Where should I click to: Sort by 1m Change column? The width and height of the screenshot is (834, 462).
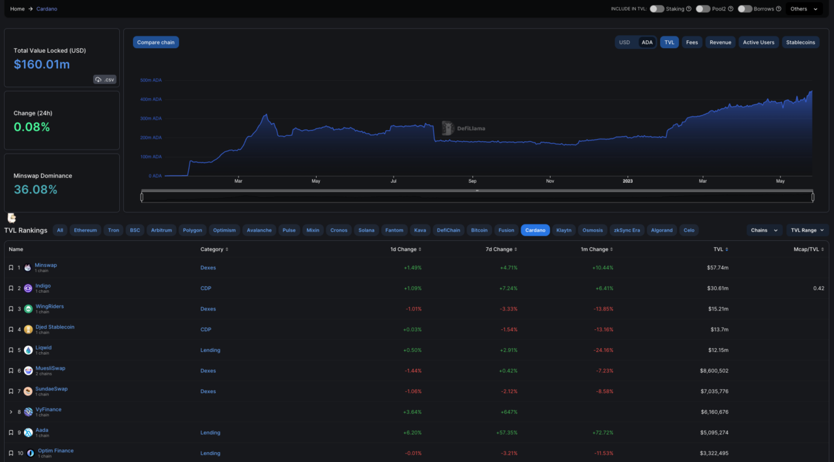click(x=597, y=249)
